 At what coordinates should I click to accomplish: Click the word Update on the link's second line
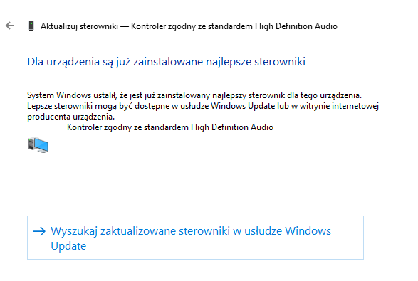68,246
